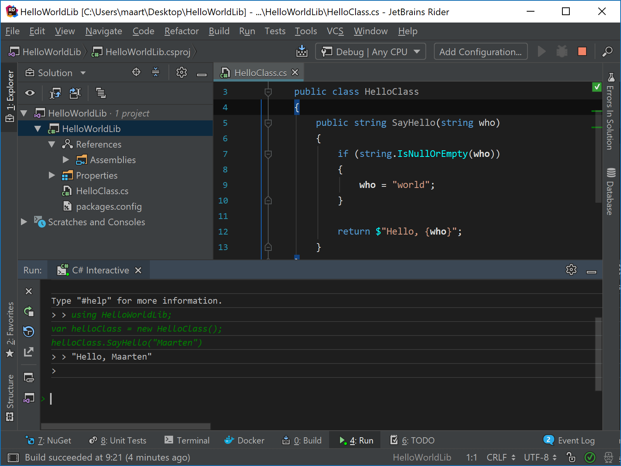Click the reference-project icon in Run panel
Image resolution: width=621 pixels, height=466 pixels.
coord(29,398)
